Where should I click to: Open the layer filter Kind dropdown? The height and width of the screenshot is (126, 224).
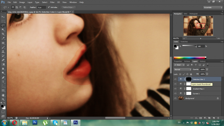(x=179, y=65)
